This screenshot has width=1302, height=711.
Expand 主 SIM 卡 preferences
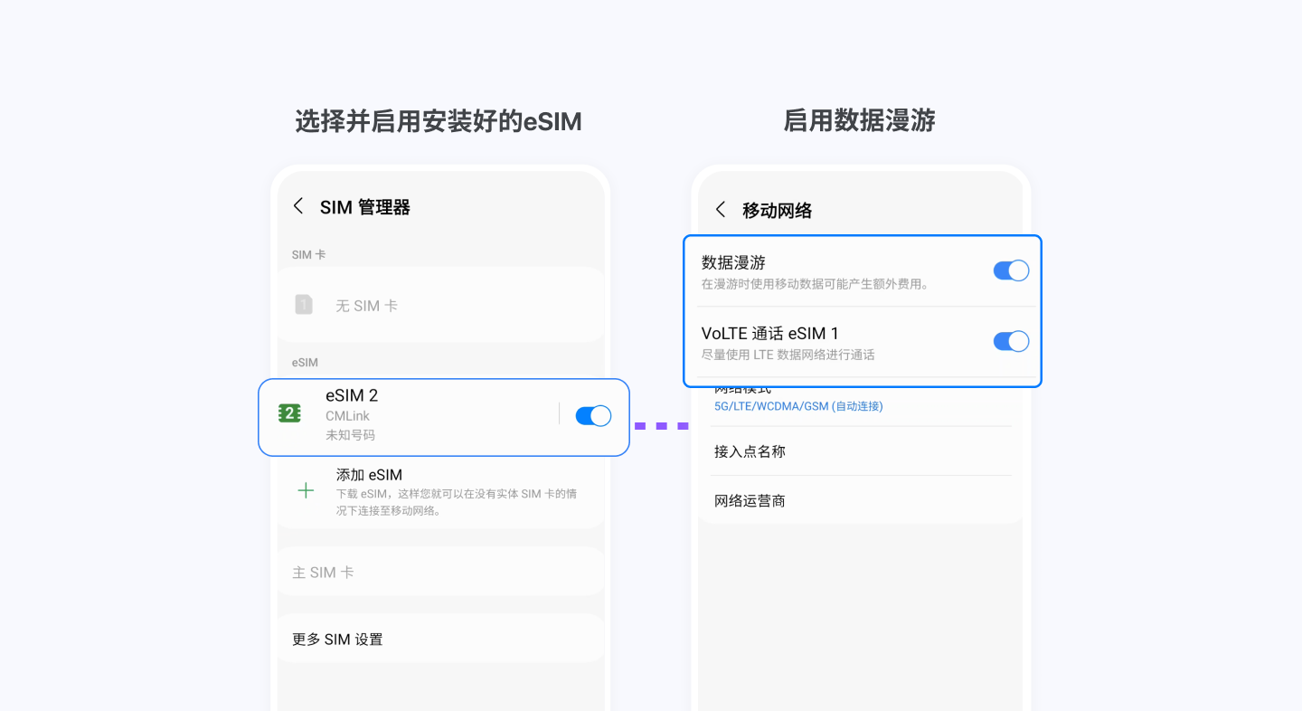[323, 572]
